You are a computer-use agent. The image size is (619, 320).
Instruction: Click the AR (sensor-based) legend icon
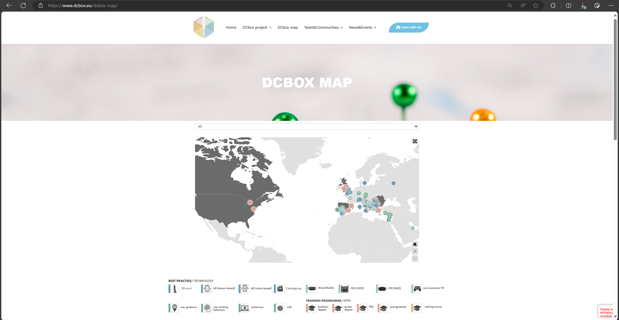coord(207,289)
